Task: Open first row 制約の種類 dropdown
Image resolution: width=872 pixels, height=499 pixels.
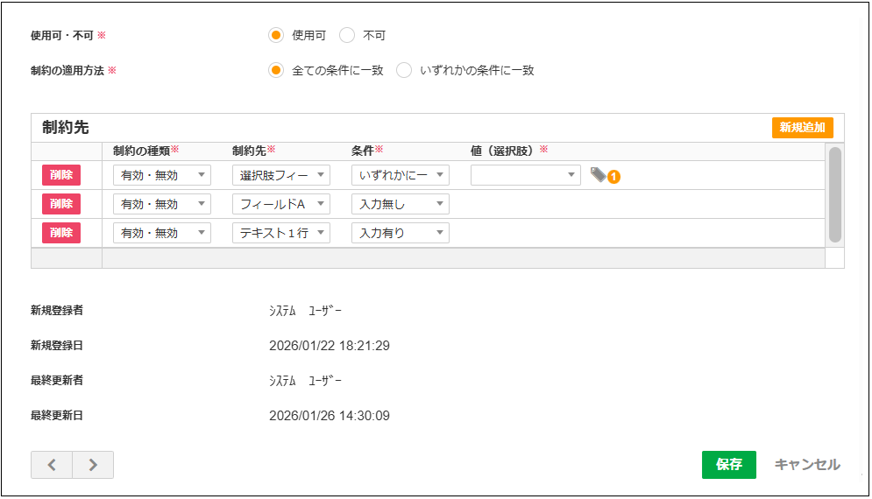Action: point(161,175)
